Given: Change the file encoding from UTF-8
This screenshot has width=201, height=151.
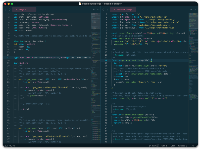Looking at the screenshot, I should 164,146.
